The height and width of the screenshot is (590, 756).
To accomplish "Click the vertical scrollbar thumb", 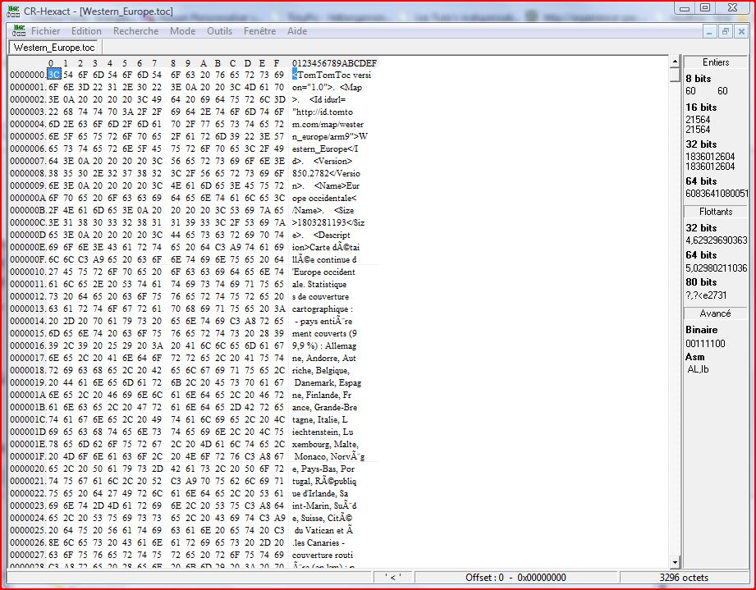I will (x=675, y=75).
